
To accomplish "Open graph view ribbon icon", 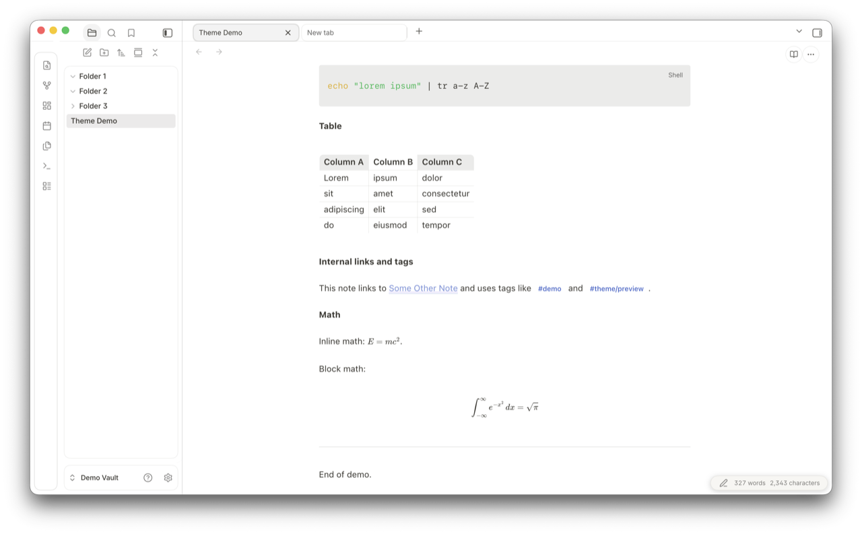I will [46, 86].
